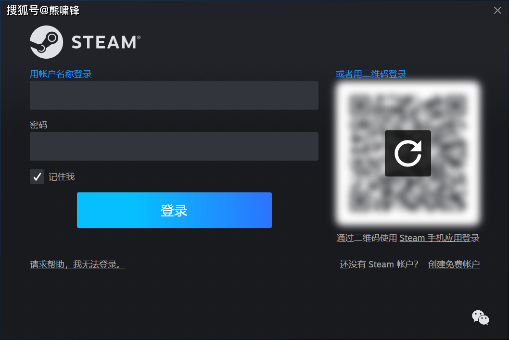Toggle the 记住我 checkbox
The width and height of the screenshot is (509, 340).
click(37, 176)
